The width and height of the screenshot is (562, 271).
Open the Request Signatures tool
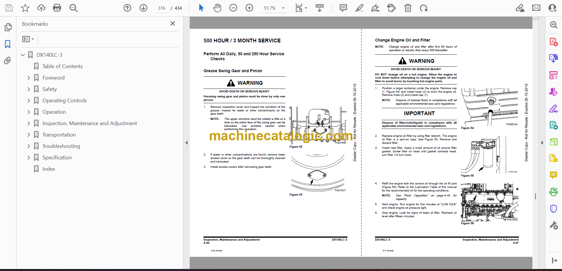tap(553, 92)
